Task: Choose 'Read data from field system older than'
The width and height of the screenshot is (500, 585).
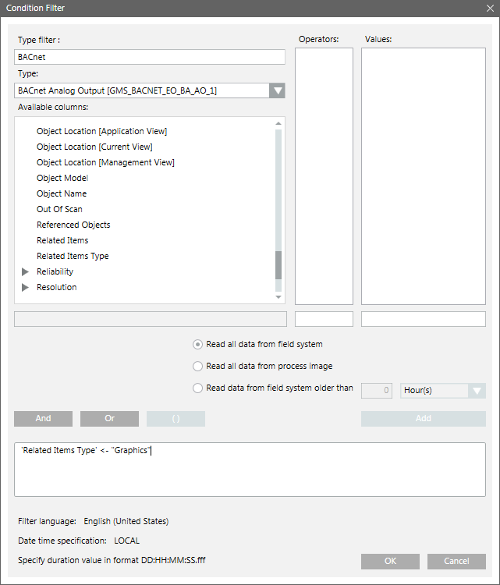Action: pos(197,388)
